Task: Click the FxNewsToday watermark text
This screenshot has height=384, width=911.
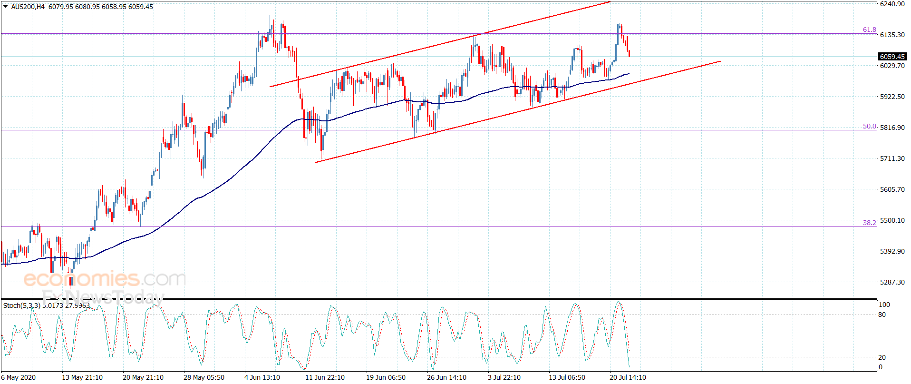Action: click(103, 297)
